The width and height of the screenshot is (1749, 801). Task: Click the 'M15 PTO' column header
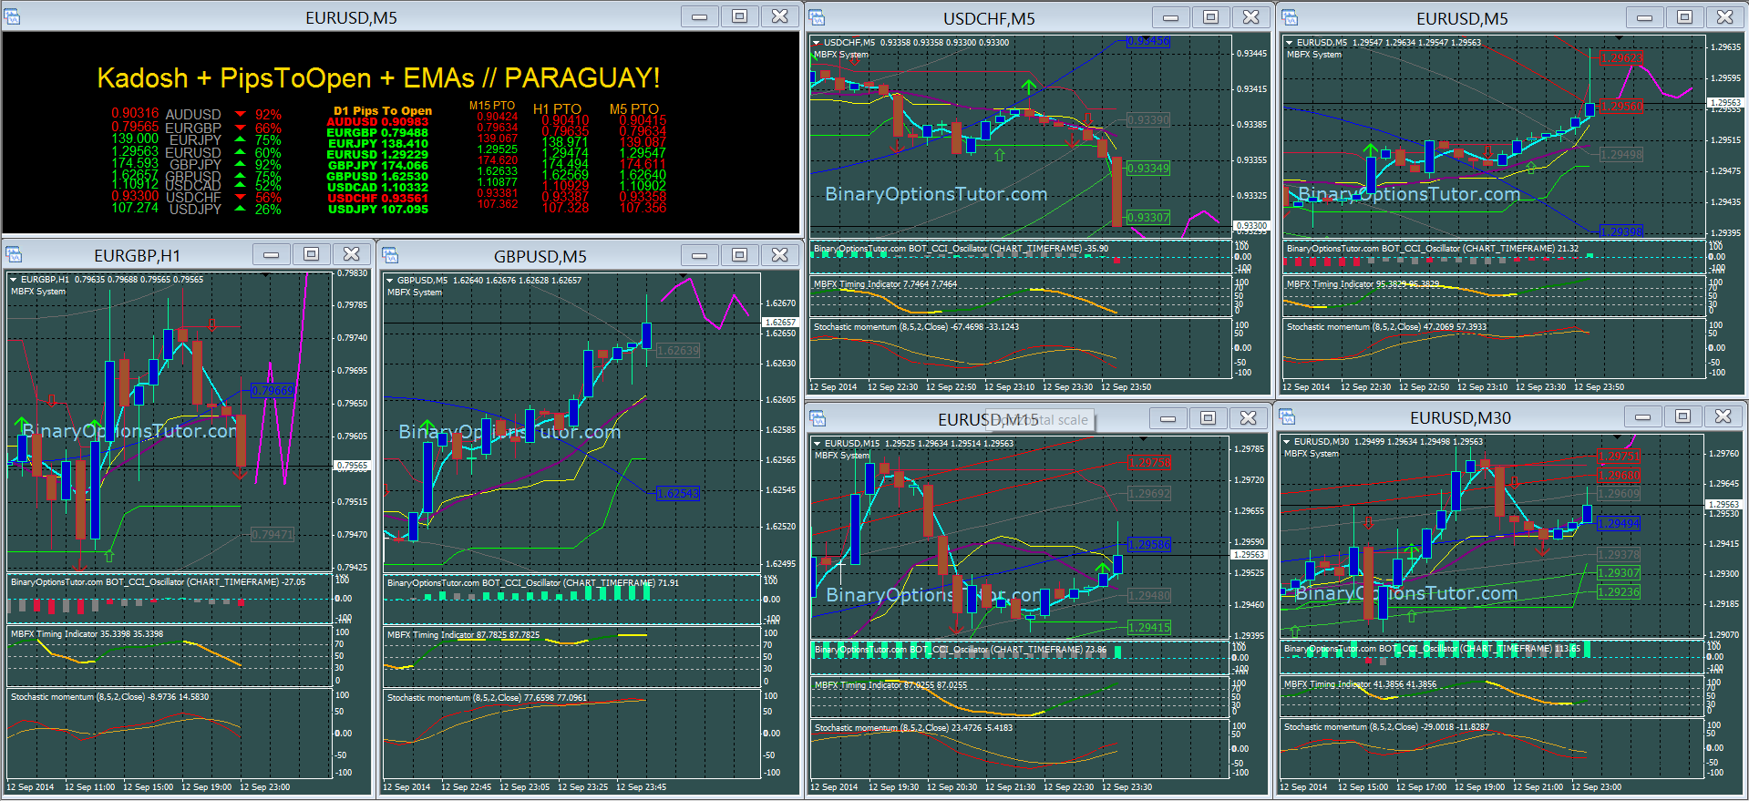[x=492, y=106]
